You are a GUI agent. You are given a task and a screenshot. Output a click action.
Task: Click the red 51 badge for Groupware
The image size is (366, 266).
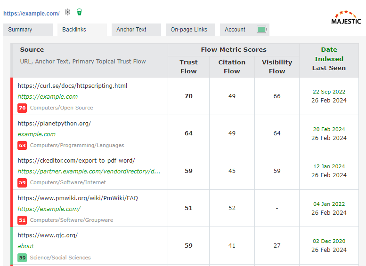22,220
